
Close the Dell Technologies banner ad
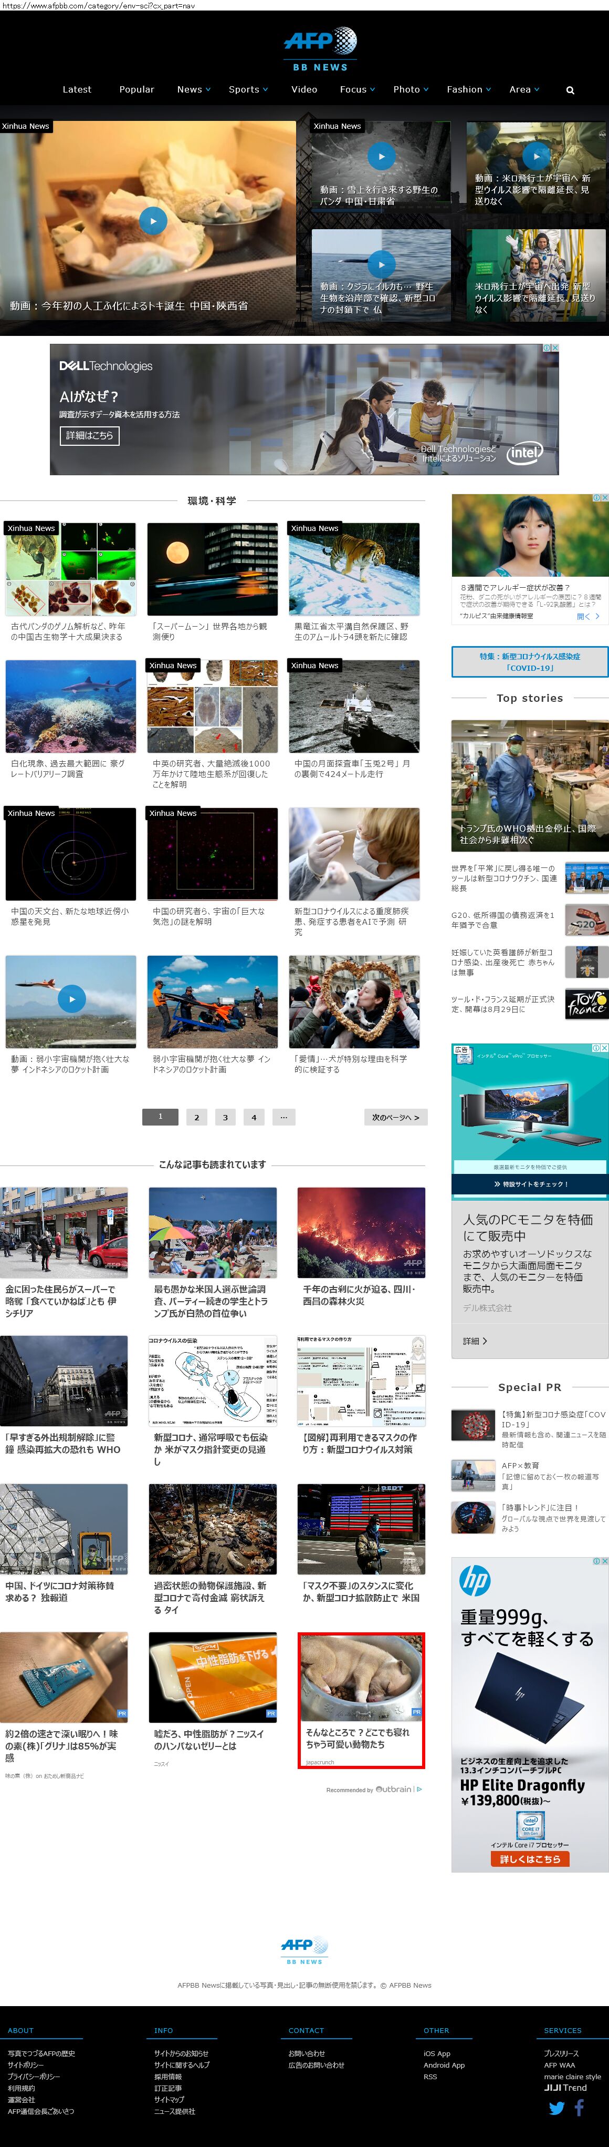point(554,349)
